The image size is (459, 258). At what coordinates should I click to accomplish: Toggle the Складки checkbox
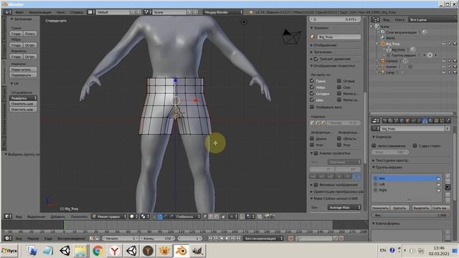(x=312, y=94)
